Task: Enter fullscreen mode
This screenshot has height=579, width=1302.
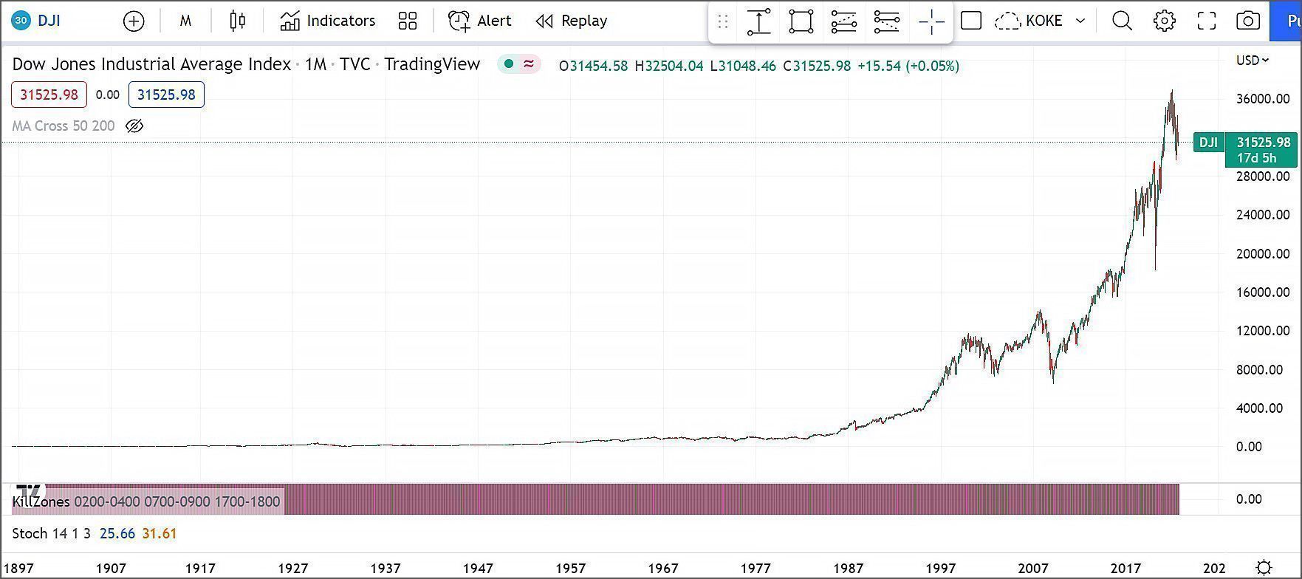Action: pyautogui.click(x=1206, y=21)
